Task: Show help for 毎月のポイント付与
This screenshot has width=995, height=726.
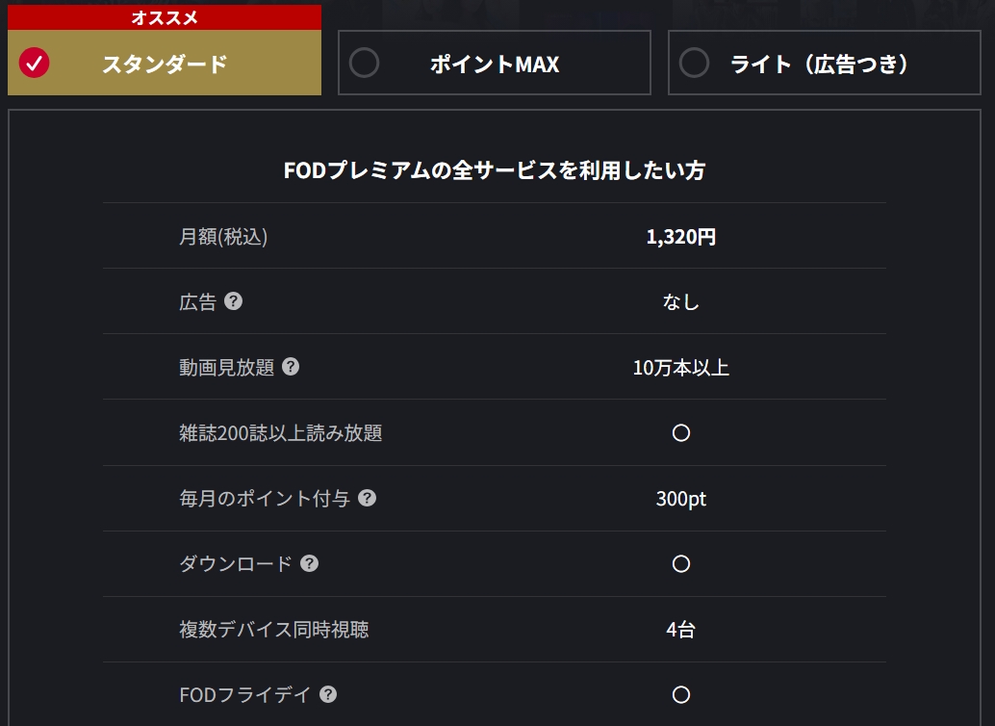Action: pyautogui.click(x=367, y=498)
